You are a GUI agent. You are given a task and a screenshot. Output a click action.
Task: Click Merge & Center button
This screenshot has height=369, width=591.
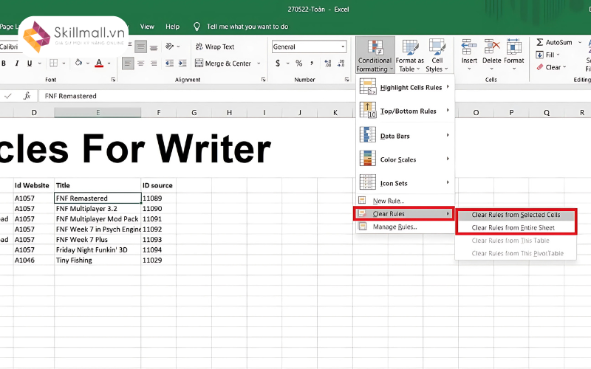coord(223,63)
